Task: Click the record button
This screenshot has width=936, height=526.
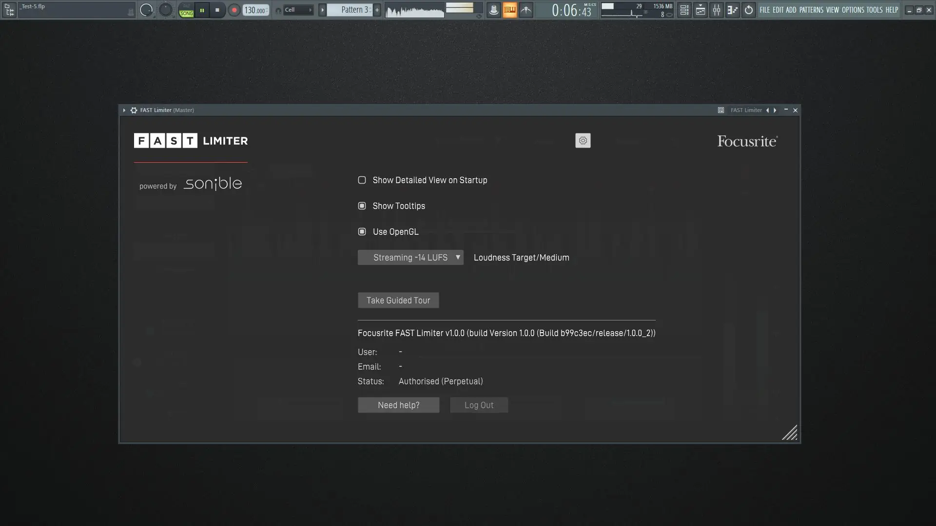Action: [234, 10]
